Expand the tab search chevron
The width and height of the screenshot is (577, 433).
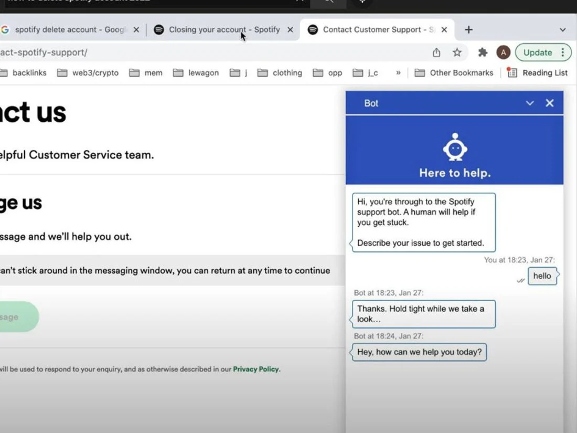[563, 30]
